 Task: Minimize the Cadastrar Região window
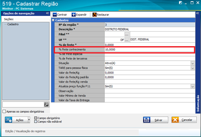pyautogui.click(x=186, y=3)
